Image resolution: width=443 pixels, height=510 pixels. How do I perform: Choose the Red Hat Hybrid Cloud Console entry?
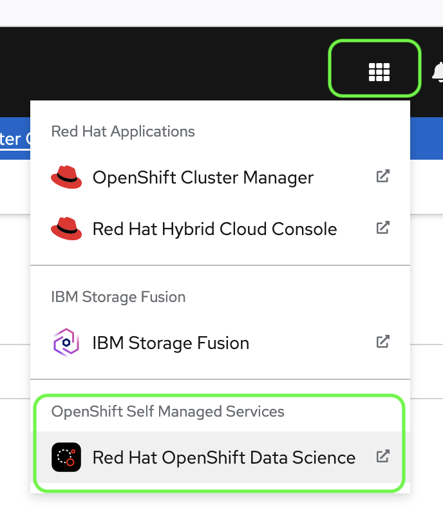214,229
